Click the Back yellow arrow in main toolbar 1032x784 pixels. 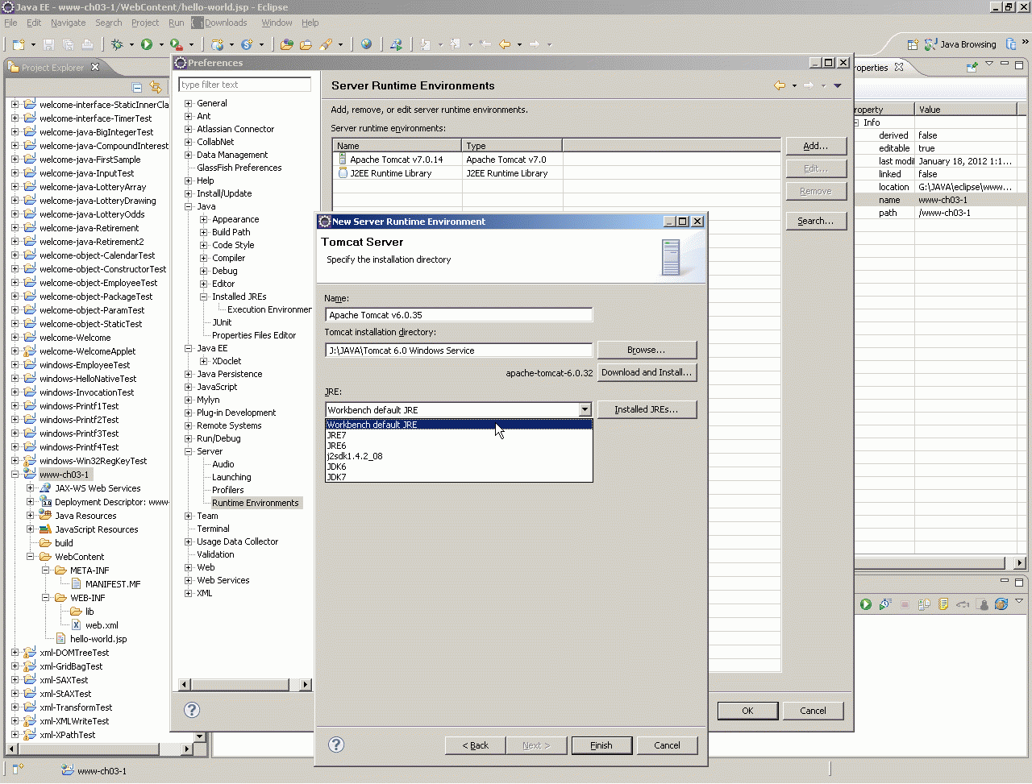click(x=505, y=44)
